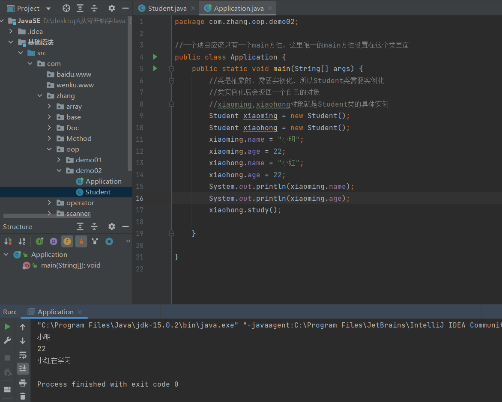Show more Structure toolbar options chevron
The height and width of the screenshot is (402, 502).
coord(128,241)
